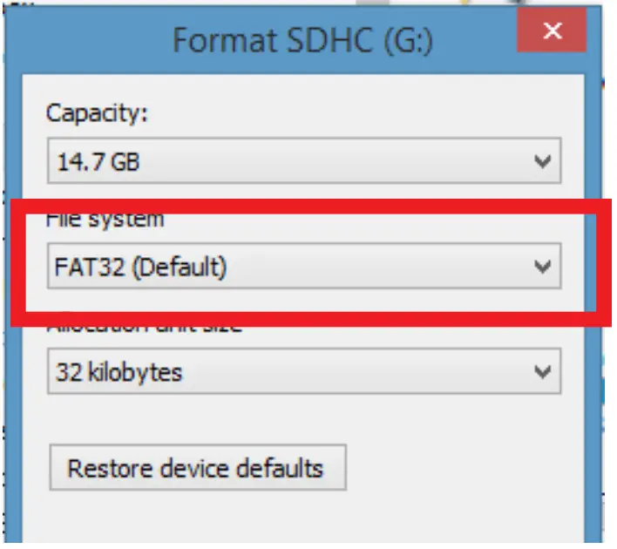The width and height of the screenshot is (617, 549).
Task: Open the Capacity combo box showing 14.7 GB
Action: [x=303, y=162]
